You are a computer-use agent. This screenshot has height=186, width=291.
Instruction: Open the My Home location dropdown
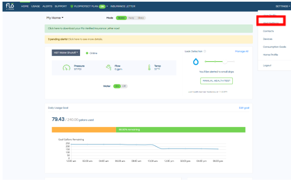55,18
